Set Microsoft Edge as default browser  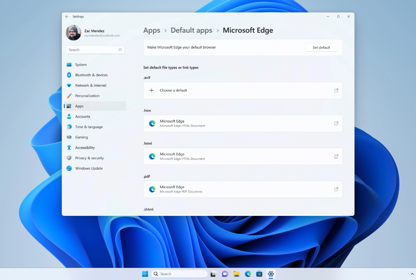point(321,47)
